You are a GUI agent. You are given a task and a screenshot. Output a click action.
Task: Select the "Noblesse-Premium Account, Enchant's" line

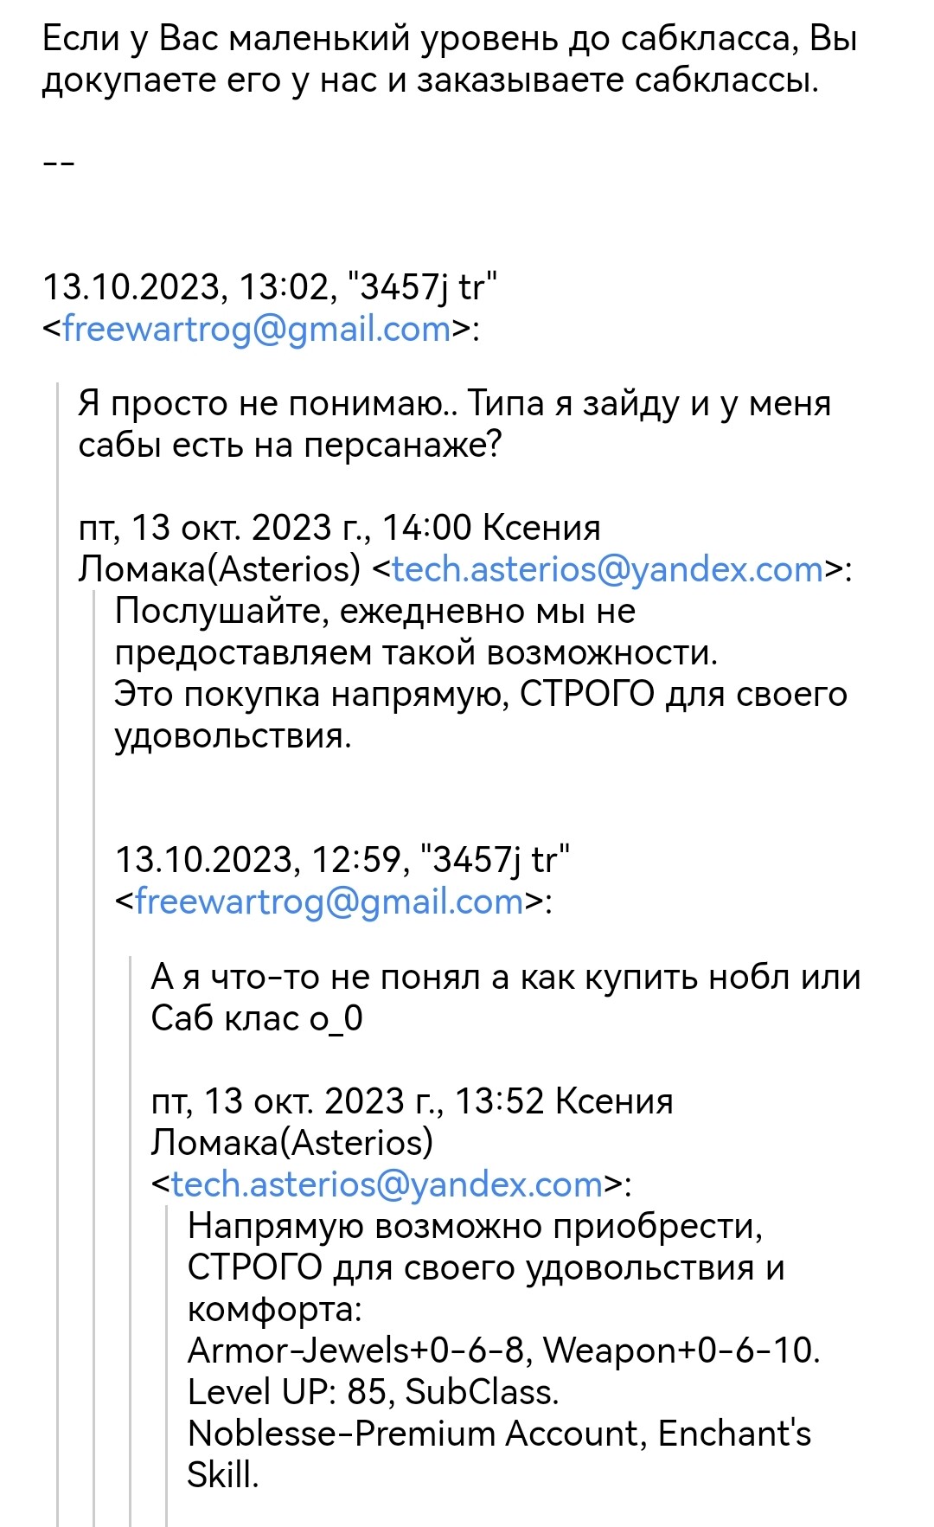click(x=499, y=1434)
